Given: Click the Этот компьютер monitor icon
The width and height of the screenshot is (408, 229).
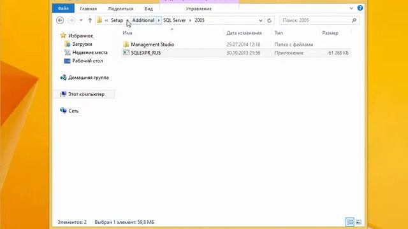Looking at the screenshot, I should (63, 94).
